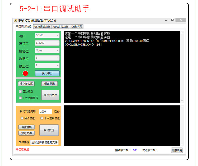Toggle the 十六进制发送 checkbox
Screen dimensions: 198x166
pyautogui.click(x=42, y=118)
